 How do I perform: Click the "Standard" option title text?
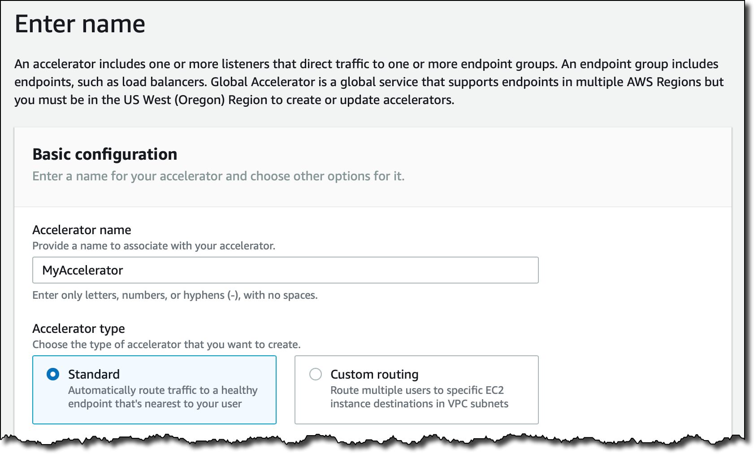pyautogui.click(x=94, y=374)
